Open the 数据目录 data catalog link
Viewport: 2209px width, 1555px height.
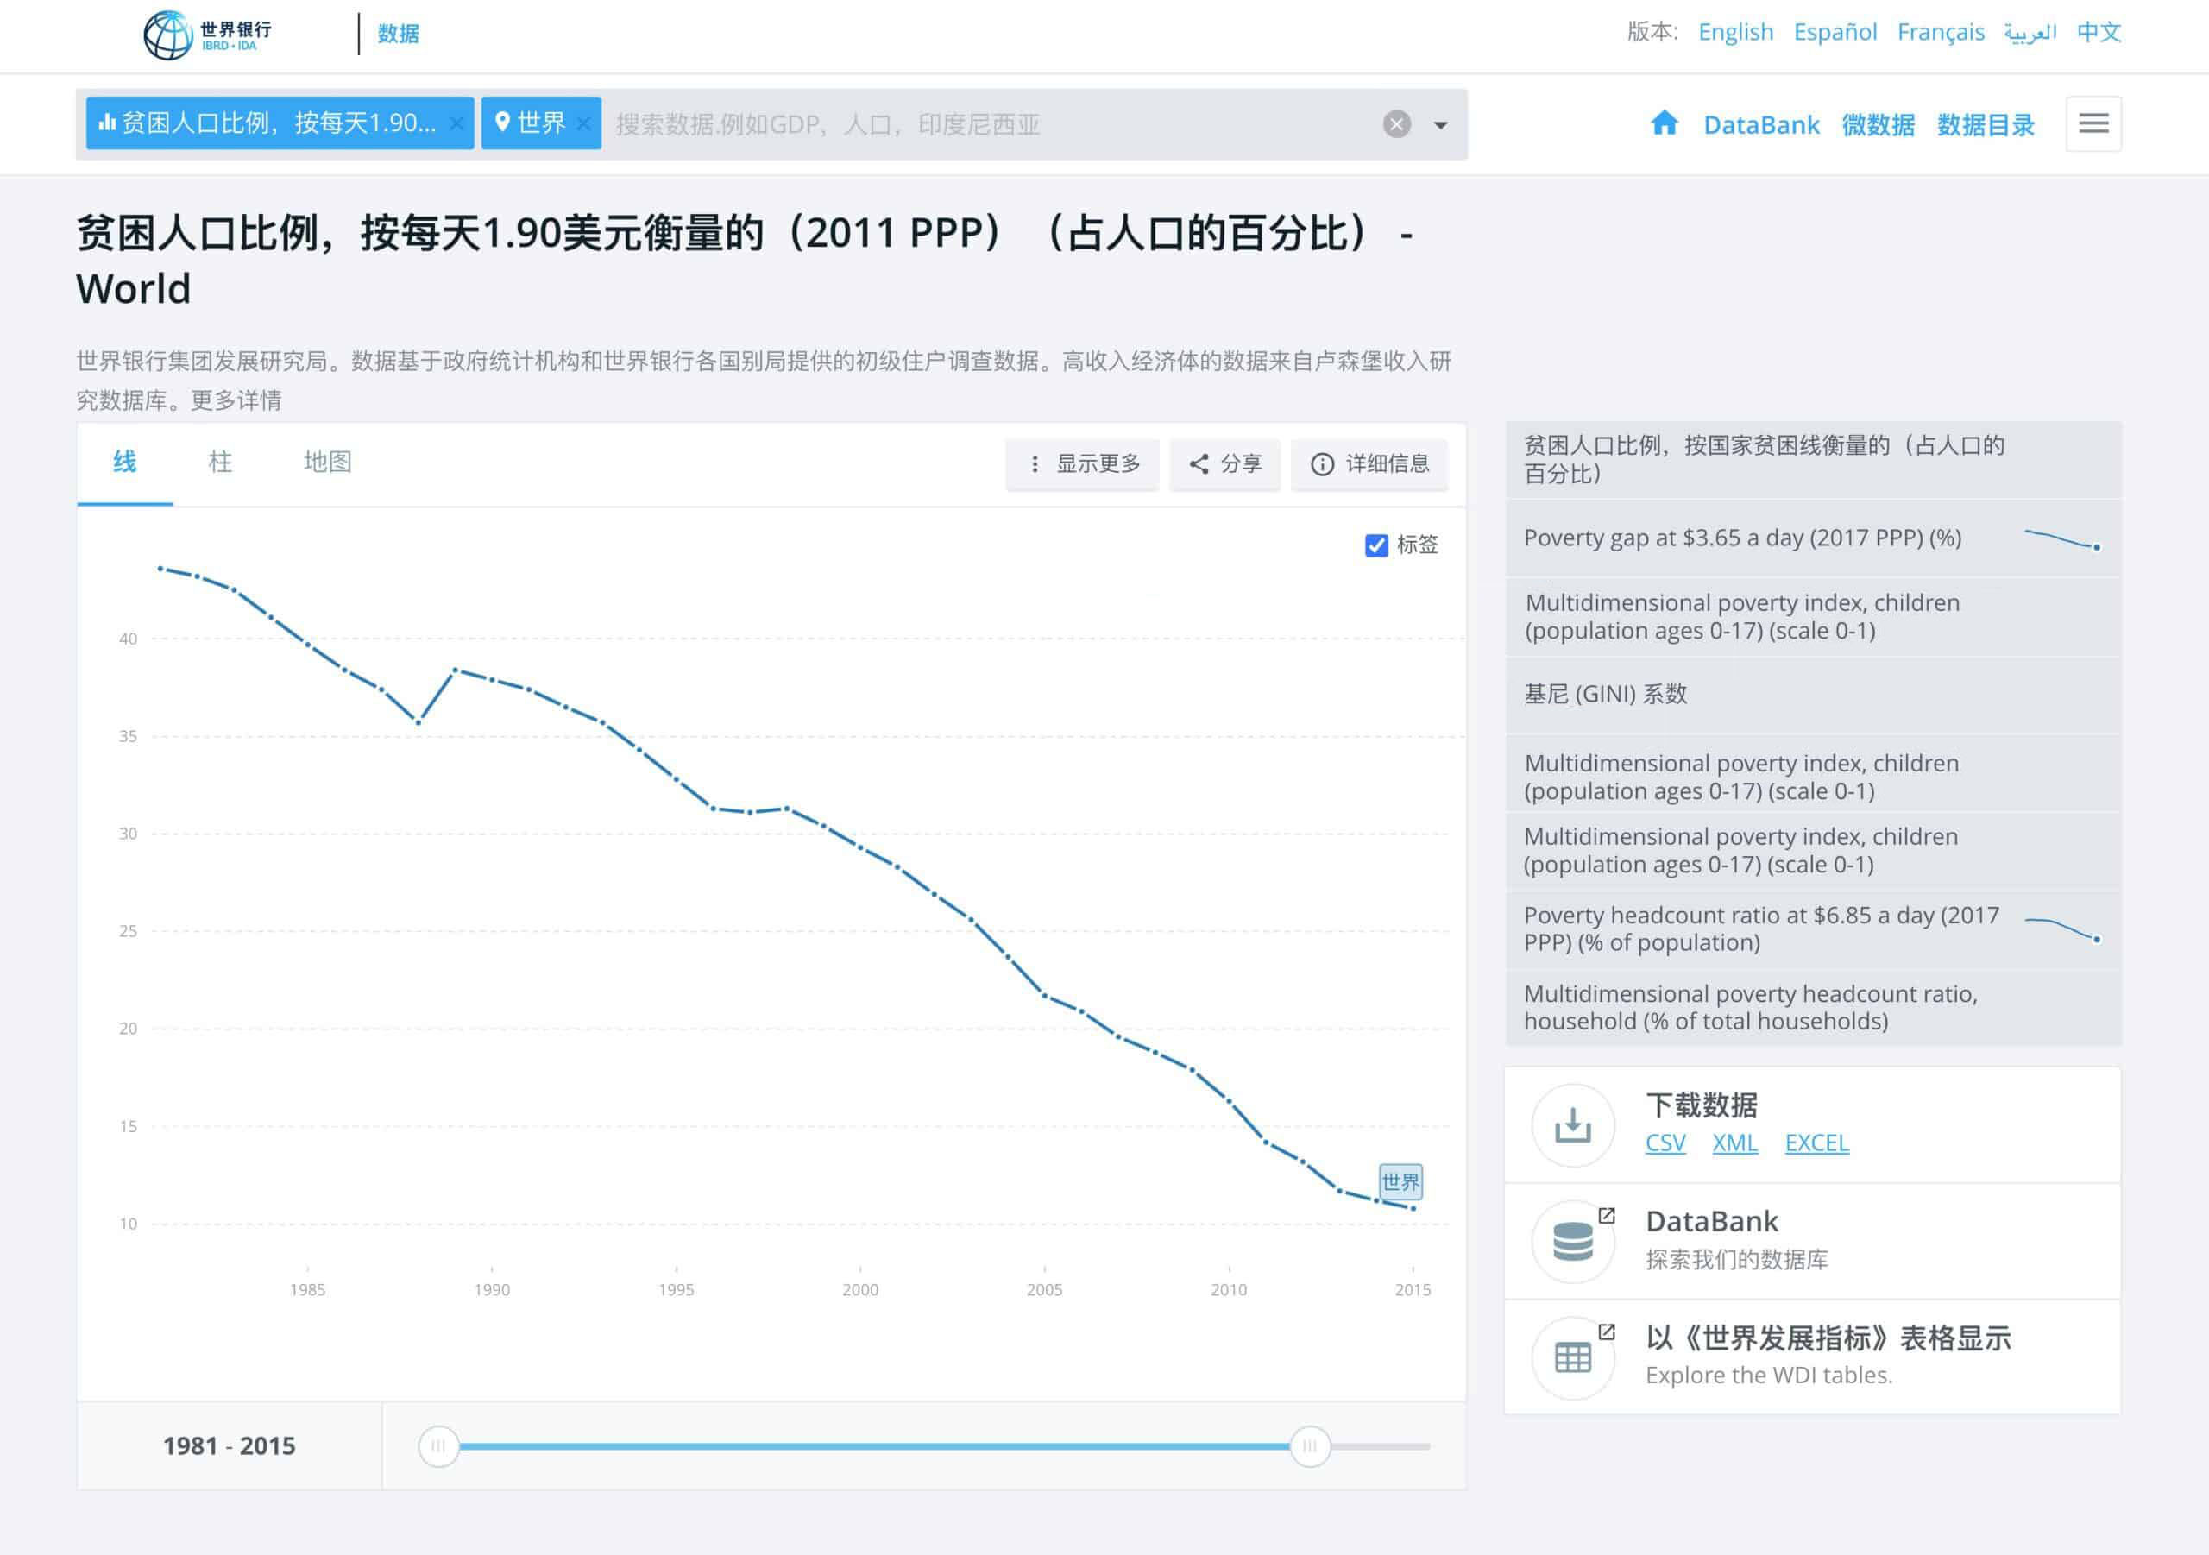tap(1985, 125)
